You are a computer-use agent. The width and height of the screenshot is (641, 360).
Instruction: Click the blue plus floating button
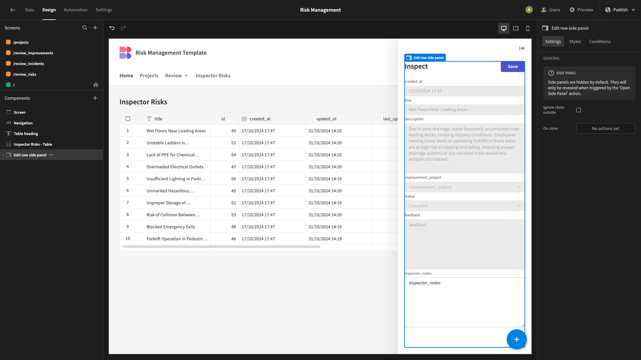tap(517, 339)
